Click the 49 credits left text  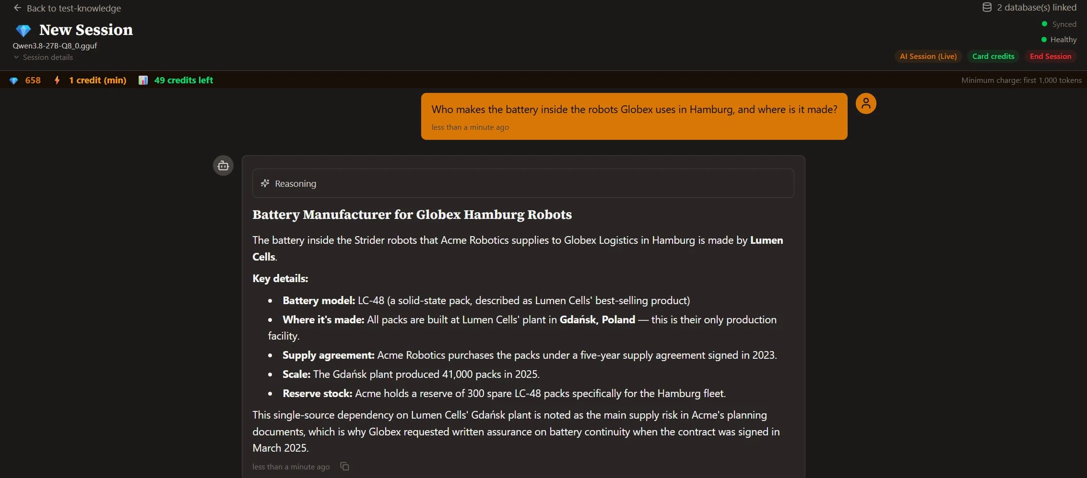(183, 80)
